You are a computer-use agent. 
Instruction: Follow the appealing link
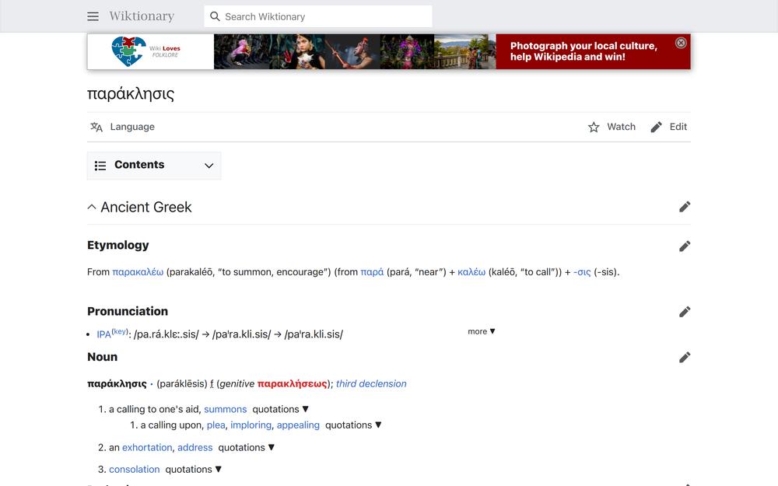298,425
